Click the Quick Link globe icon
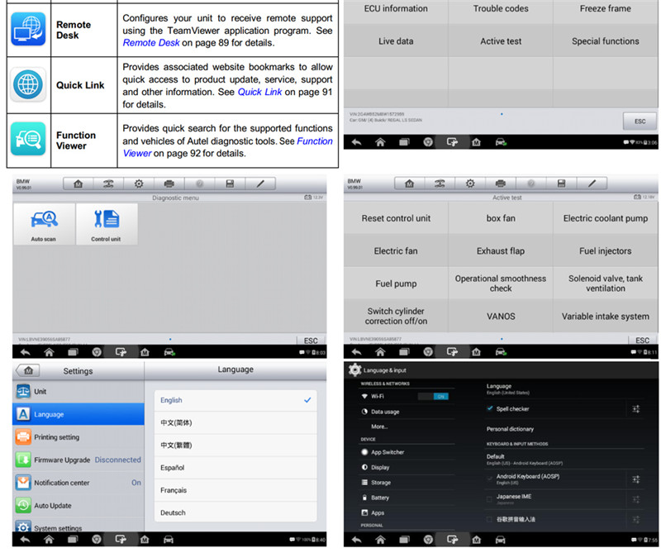The image size is (661, 553). point(28,84)
